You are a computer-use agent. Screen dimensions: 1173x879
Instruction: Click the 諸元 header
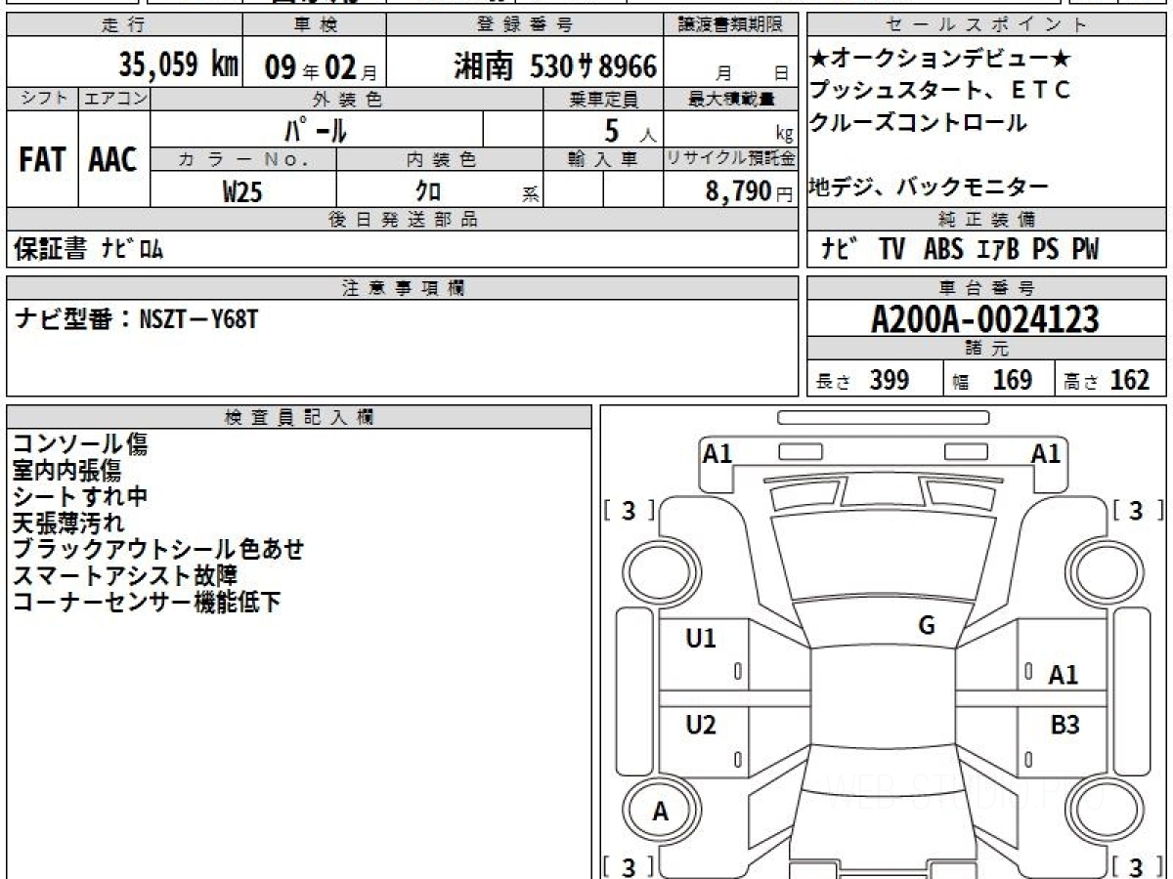click(x=987, y=349)
